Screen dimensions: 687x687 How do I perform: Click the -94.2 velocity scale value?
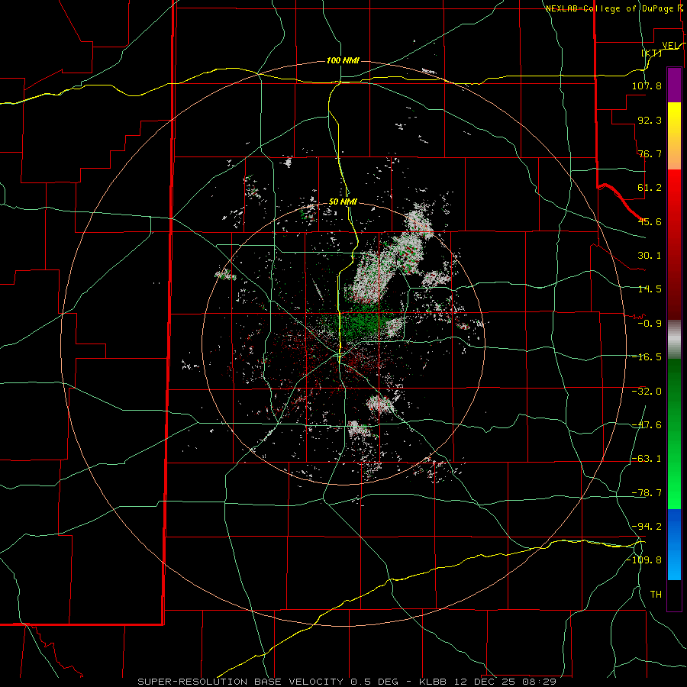click(647, 527)
